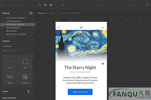Open Lo-Fi Screen: Painting page

pyautogui.click(x=16, y=18)
